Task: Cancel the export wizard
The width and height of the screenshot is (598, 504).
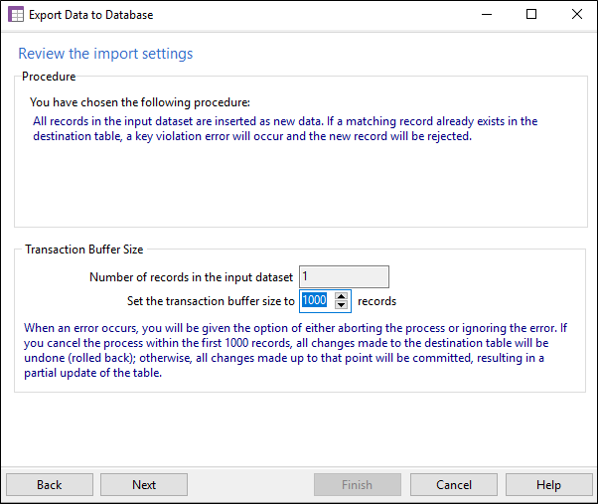Action: click(454, 484)
